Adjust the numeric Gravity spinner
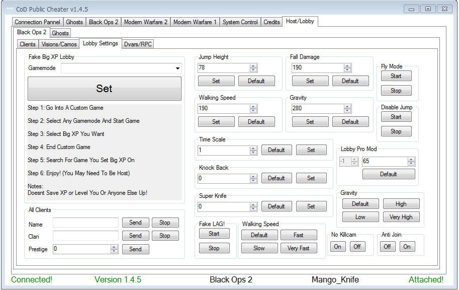Screen dimensions: 459x290 (347, 108)
